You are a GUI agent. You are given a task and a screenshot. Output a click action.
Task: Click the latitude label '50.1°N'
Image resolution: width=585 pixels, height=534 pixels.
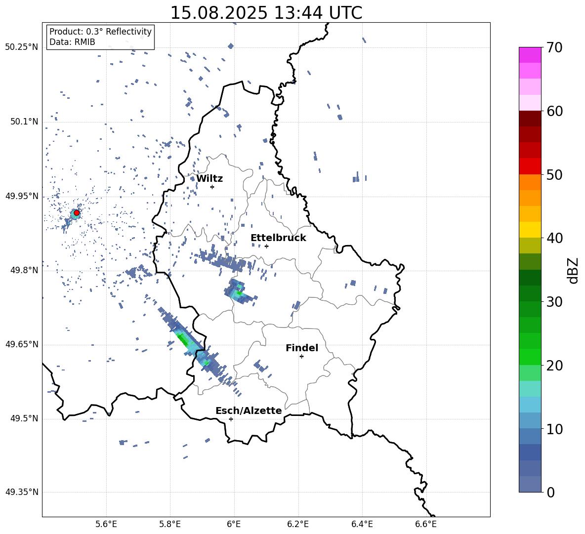point(24,122)
